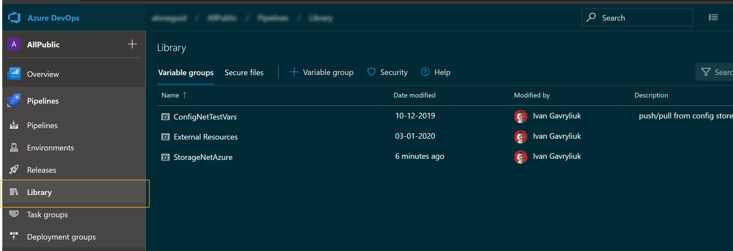Click the Releases rocket icon
The height and width of the screenshot is (251, 733).
click(x=14, y=169)
